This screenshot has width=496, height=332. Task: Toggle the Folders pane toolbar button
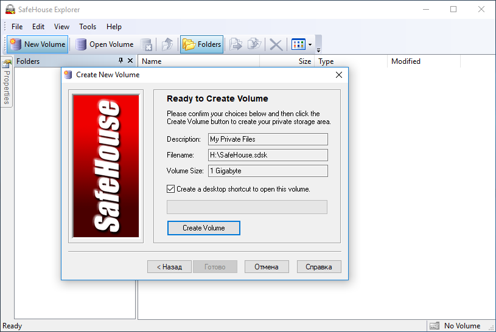[x=202, y=44]
